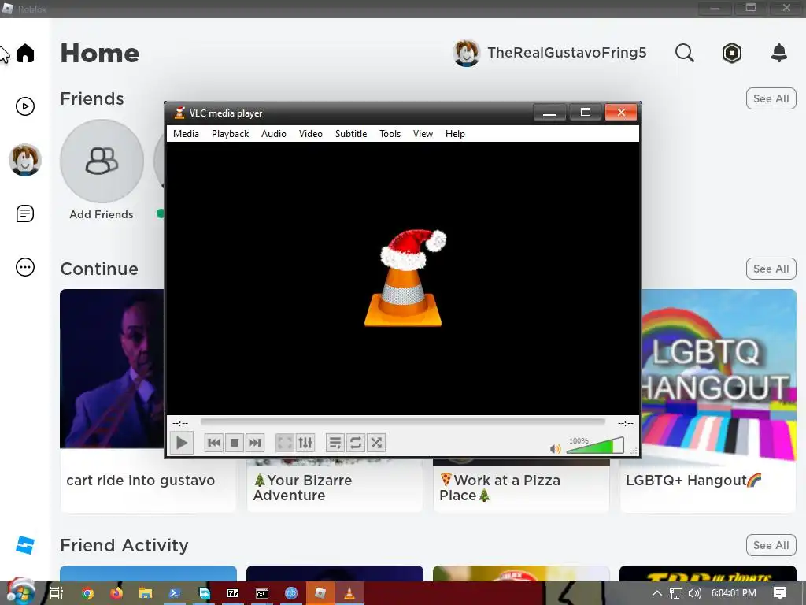Image resolution: width=806 pixels, height=605 pixels.
Task: Open the VLC Video menu
Action: [310, 134]
